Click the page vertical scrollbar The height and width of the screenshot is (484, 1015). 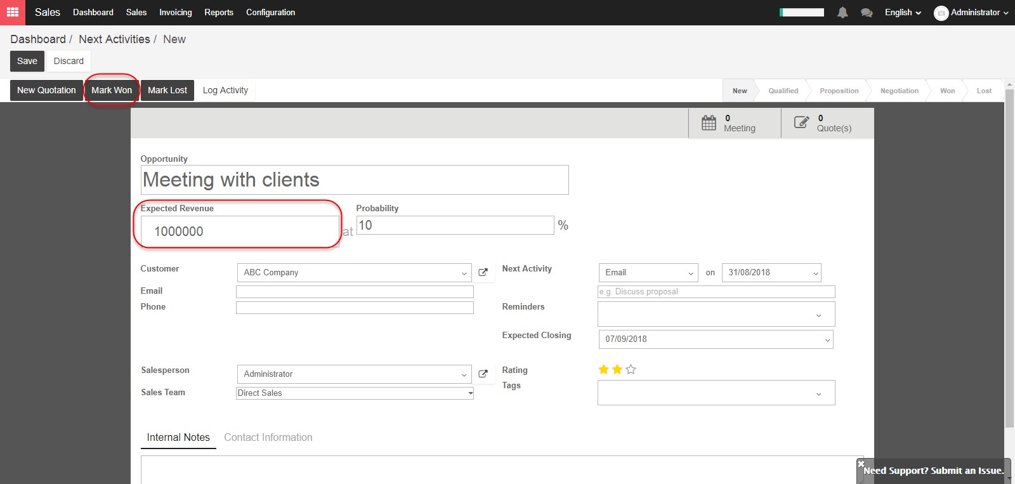pyautogui.click(x=1009, y=259)
